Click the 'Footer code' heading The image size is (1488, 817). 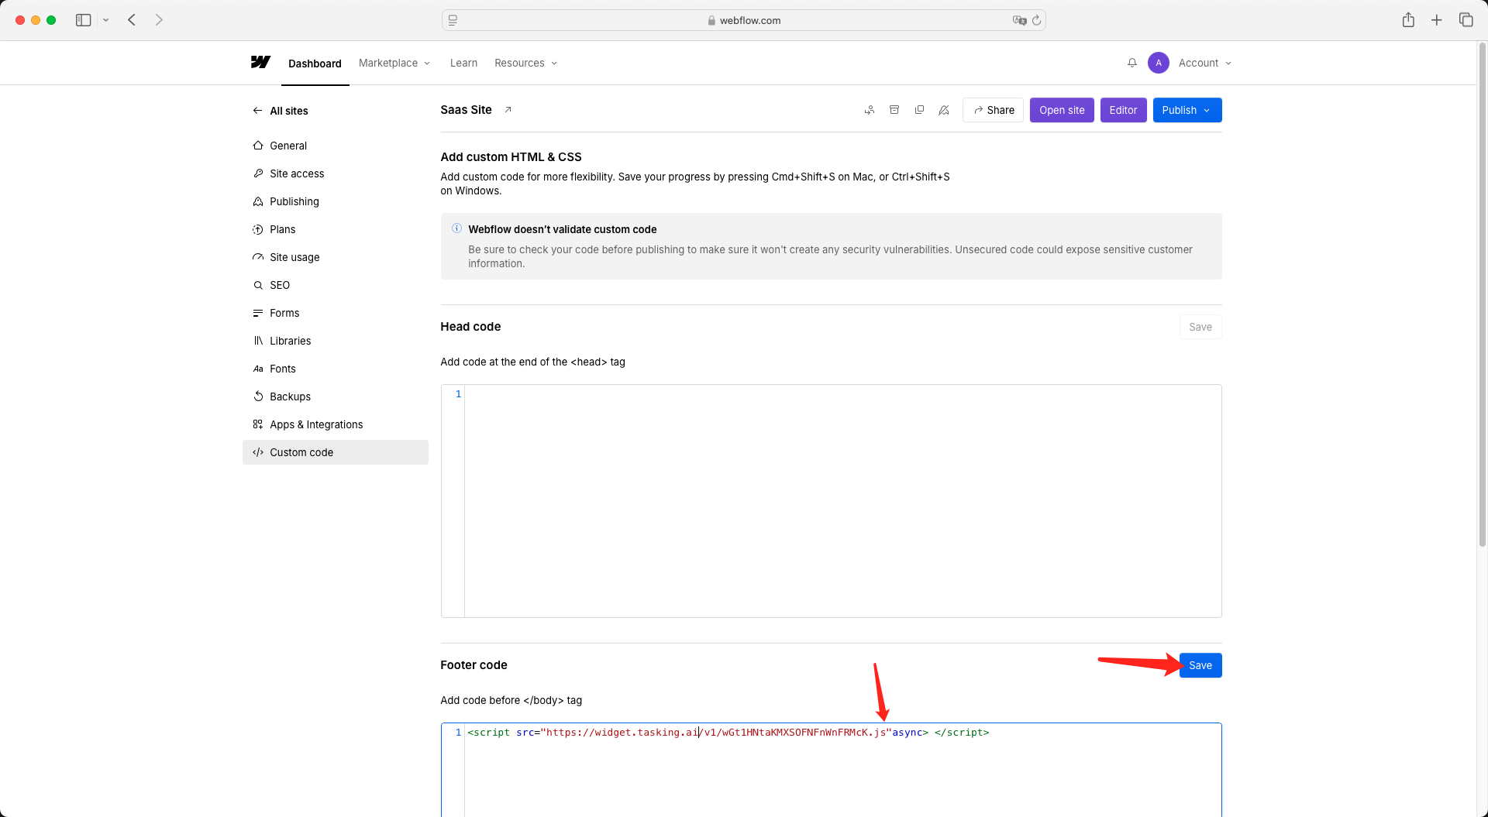(x=474, y=665)
